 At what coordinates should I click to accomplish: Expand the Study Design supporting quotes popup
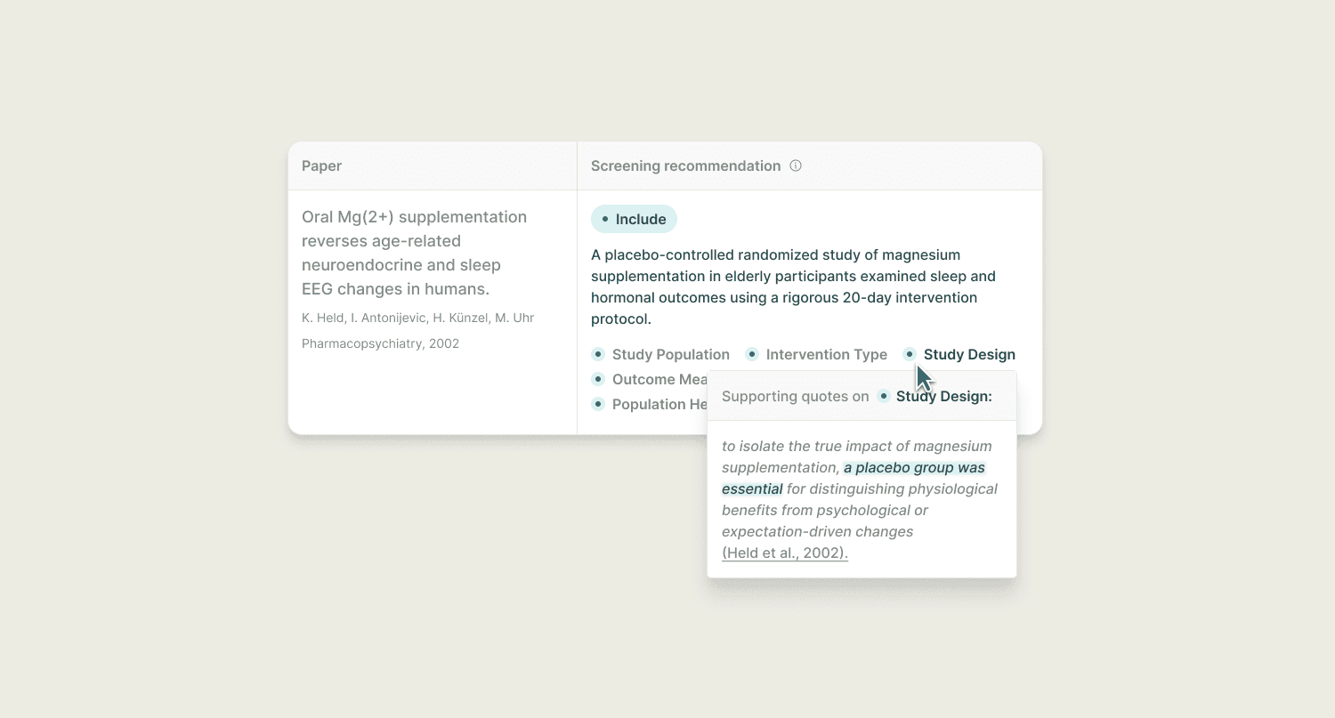click(x=969, y=354)
